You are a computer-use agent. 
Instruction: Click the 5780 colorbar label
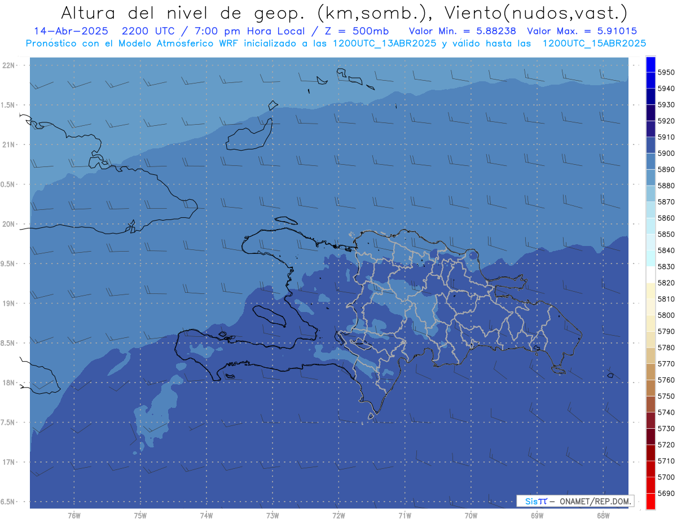[666, 348]
